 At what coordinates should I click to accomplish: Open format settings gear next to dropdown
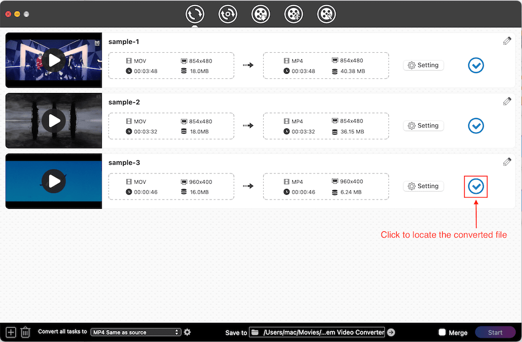(x=187, y=332)
